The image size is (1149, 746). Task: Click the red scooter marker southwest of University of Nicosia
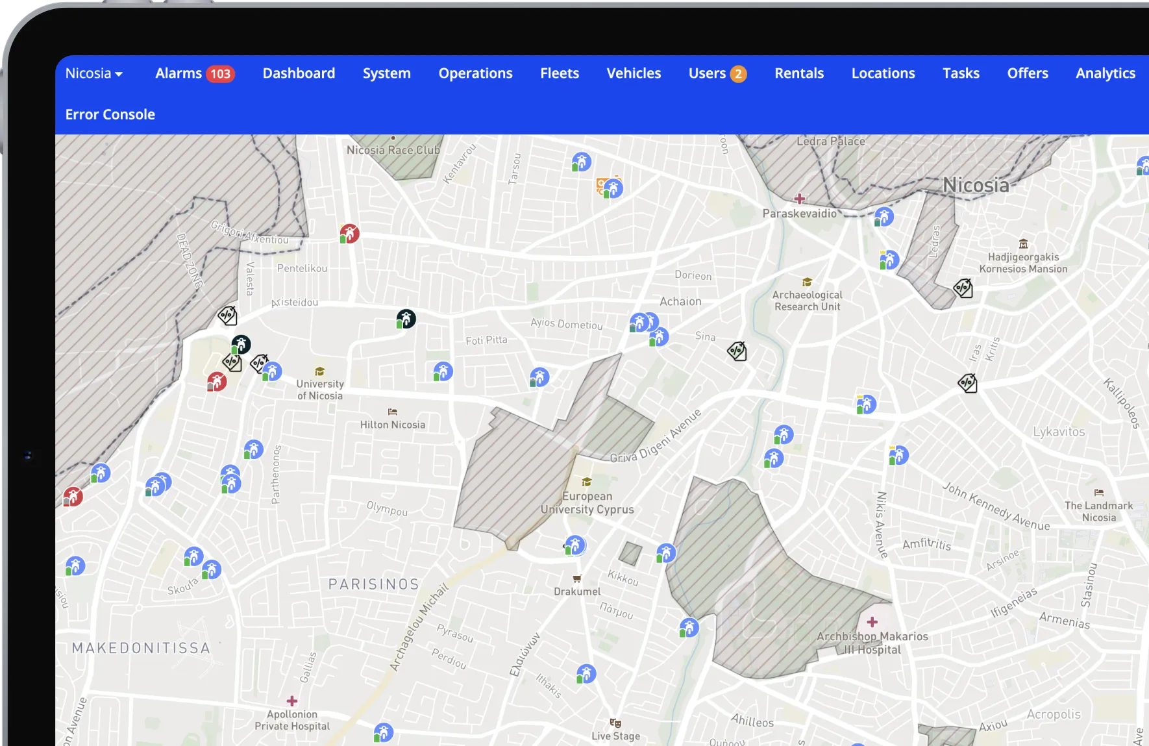tap(217, 382)
